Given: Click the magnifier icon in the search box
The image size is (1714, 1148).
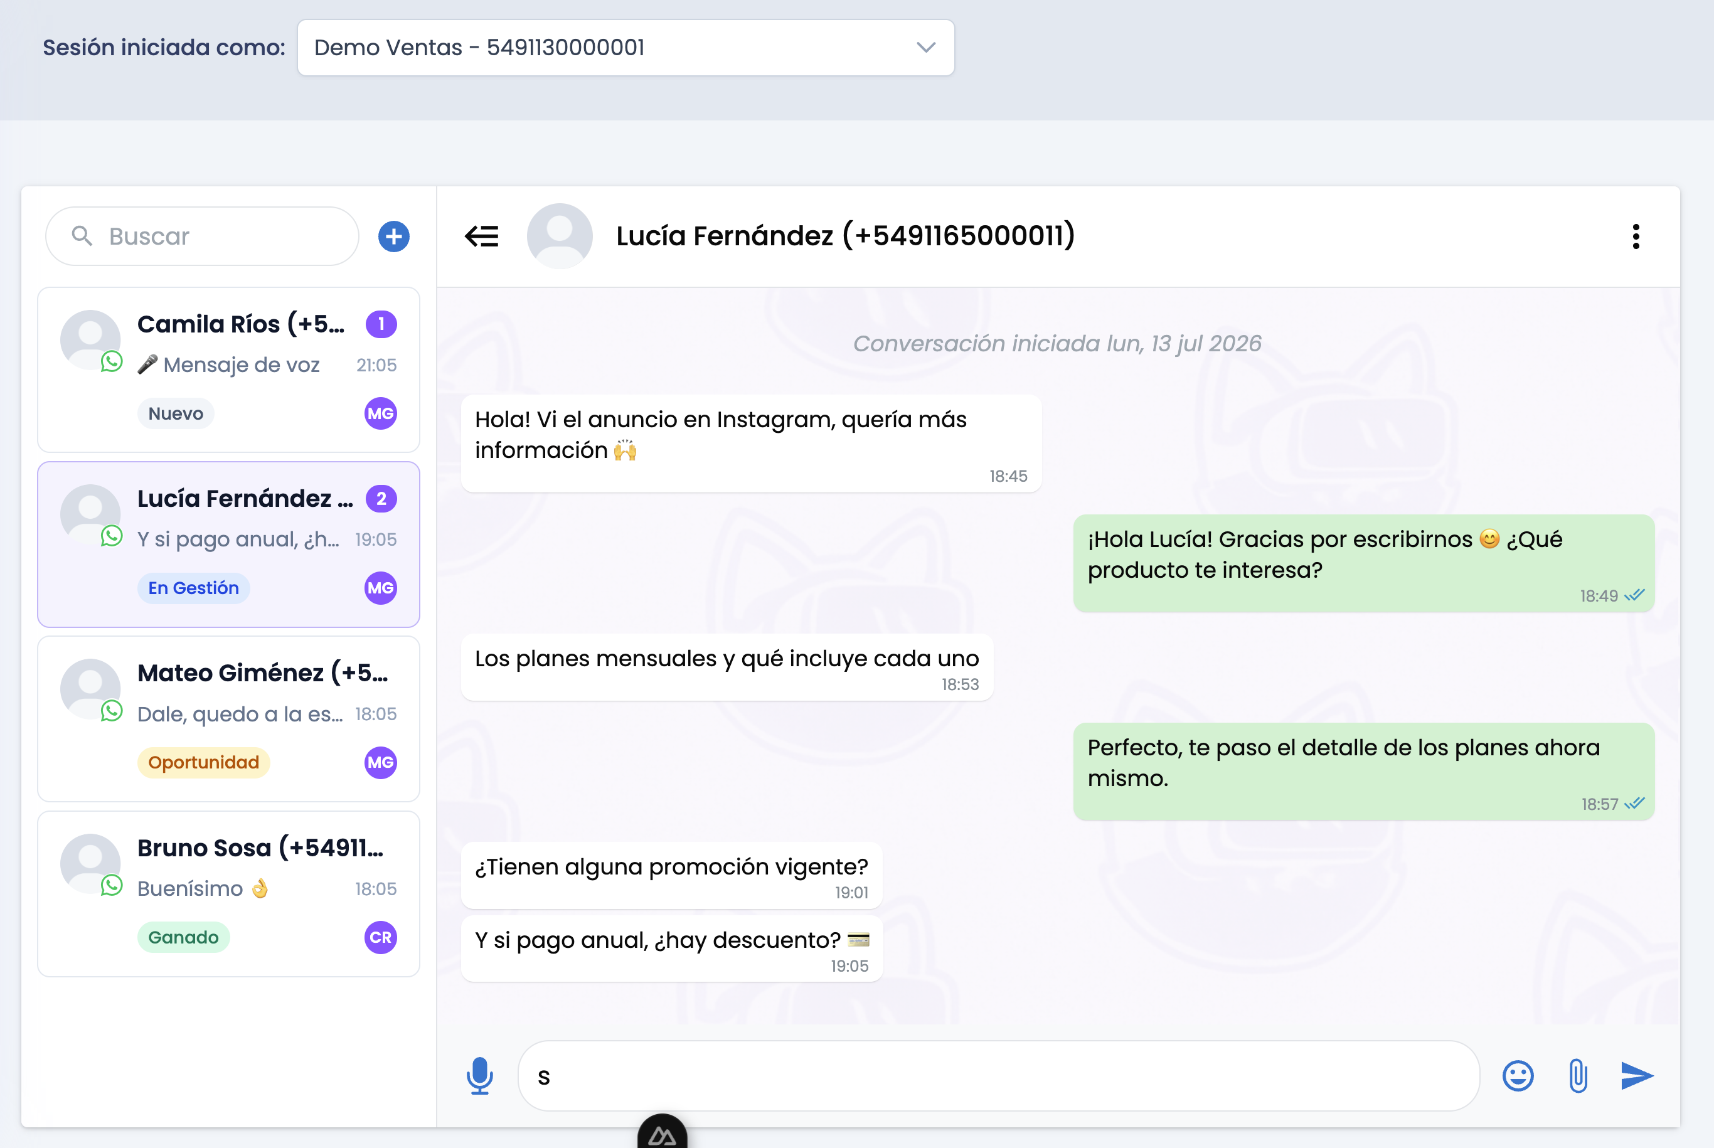Looking at the screenshot, I should point(82,236).
